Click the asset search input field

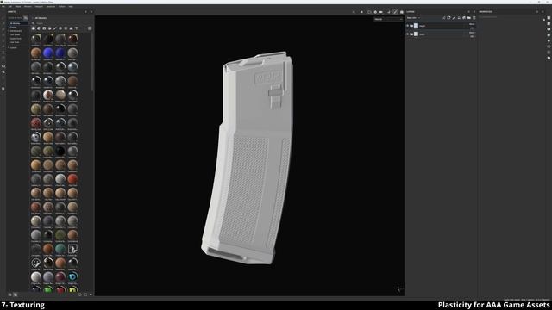coord(61,23)
